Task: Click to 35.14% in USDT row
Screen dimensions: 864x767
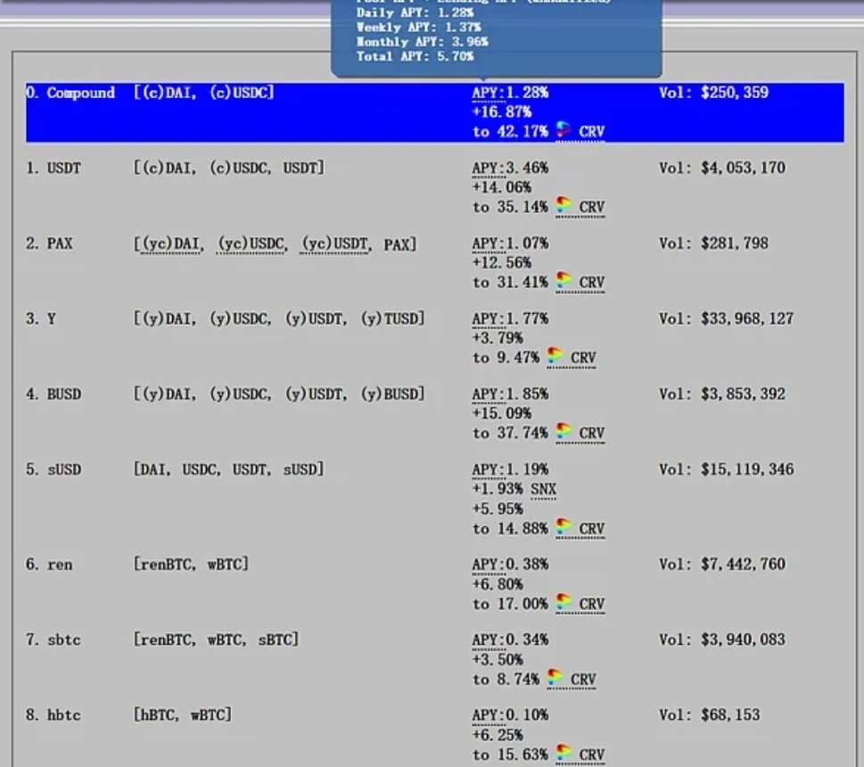Action: (x=510, y=207)
